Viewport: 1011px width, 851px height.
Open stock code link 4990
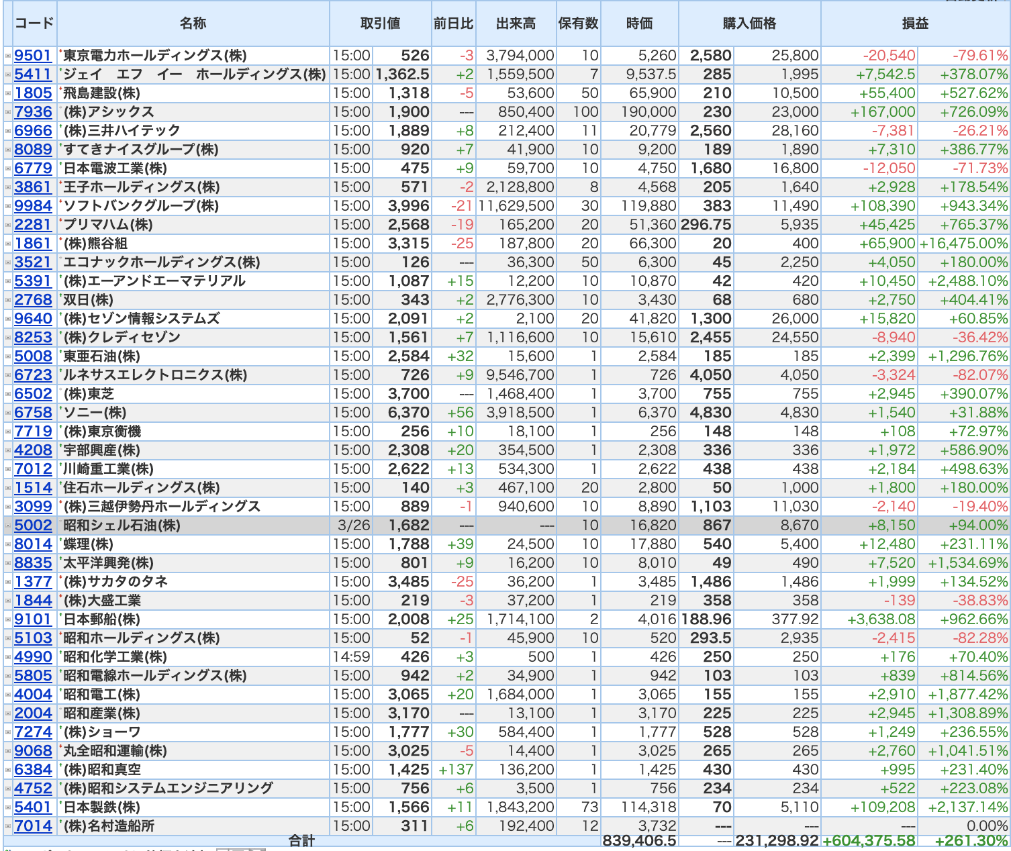[33, 657]
